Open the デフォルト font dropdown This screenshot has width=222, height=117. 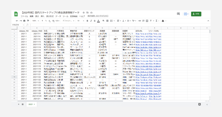tap(68, 21)
